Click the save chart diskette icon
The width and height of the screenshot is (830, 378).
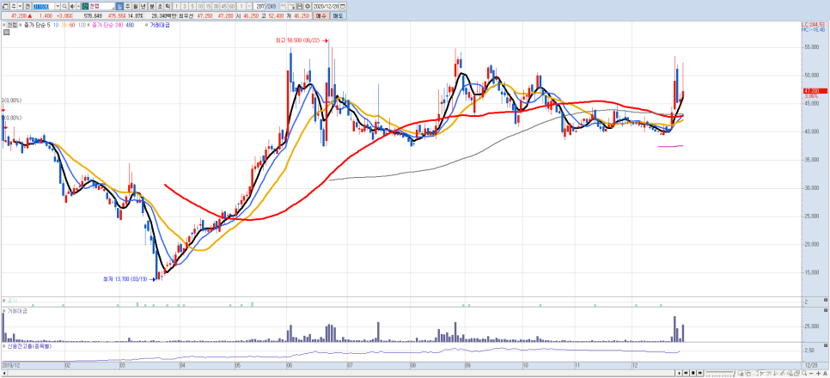[300, 6]
